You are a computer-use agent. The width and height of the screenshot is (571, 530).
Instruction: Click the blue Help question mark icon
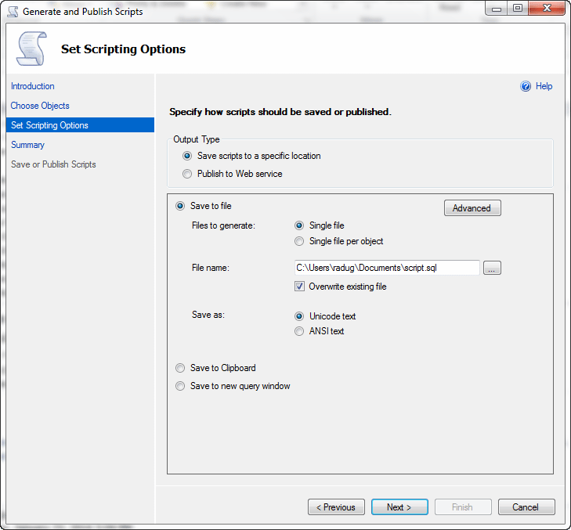click(x=525, y=86)
